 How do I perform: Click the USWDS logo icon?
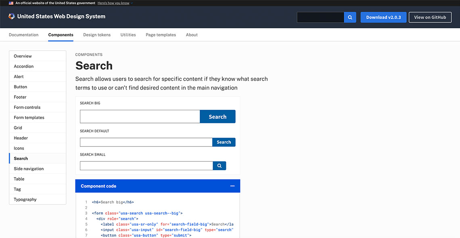coord(11,17)
